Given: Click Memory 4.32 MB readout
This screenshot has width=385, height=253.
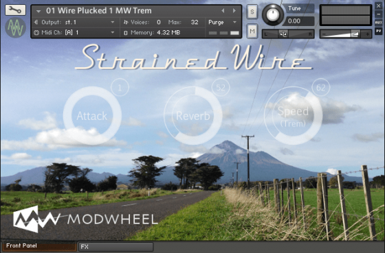Looking at the screenshot, I should (168, 32).
